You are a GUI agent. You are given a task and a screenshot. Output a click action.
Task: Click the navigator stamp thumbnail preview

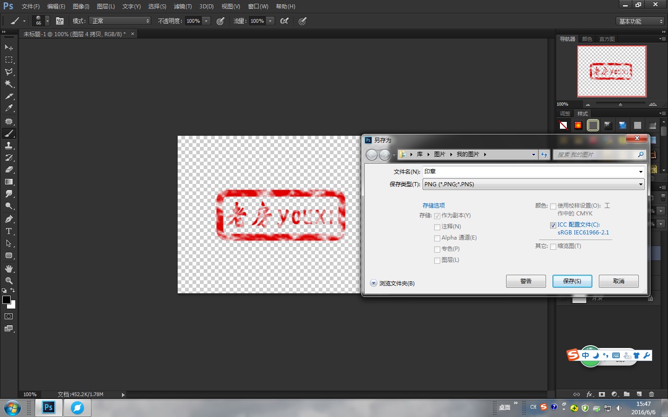click(x=611, y=71)
